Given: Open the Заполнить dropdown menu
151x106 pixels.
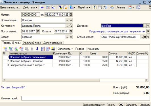Looking at the screenshot, I should (x=65, y=49).
